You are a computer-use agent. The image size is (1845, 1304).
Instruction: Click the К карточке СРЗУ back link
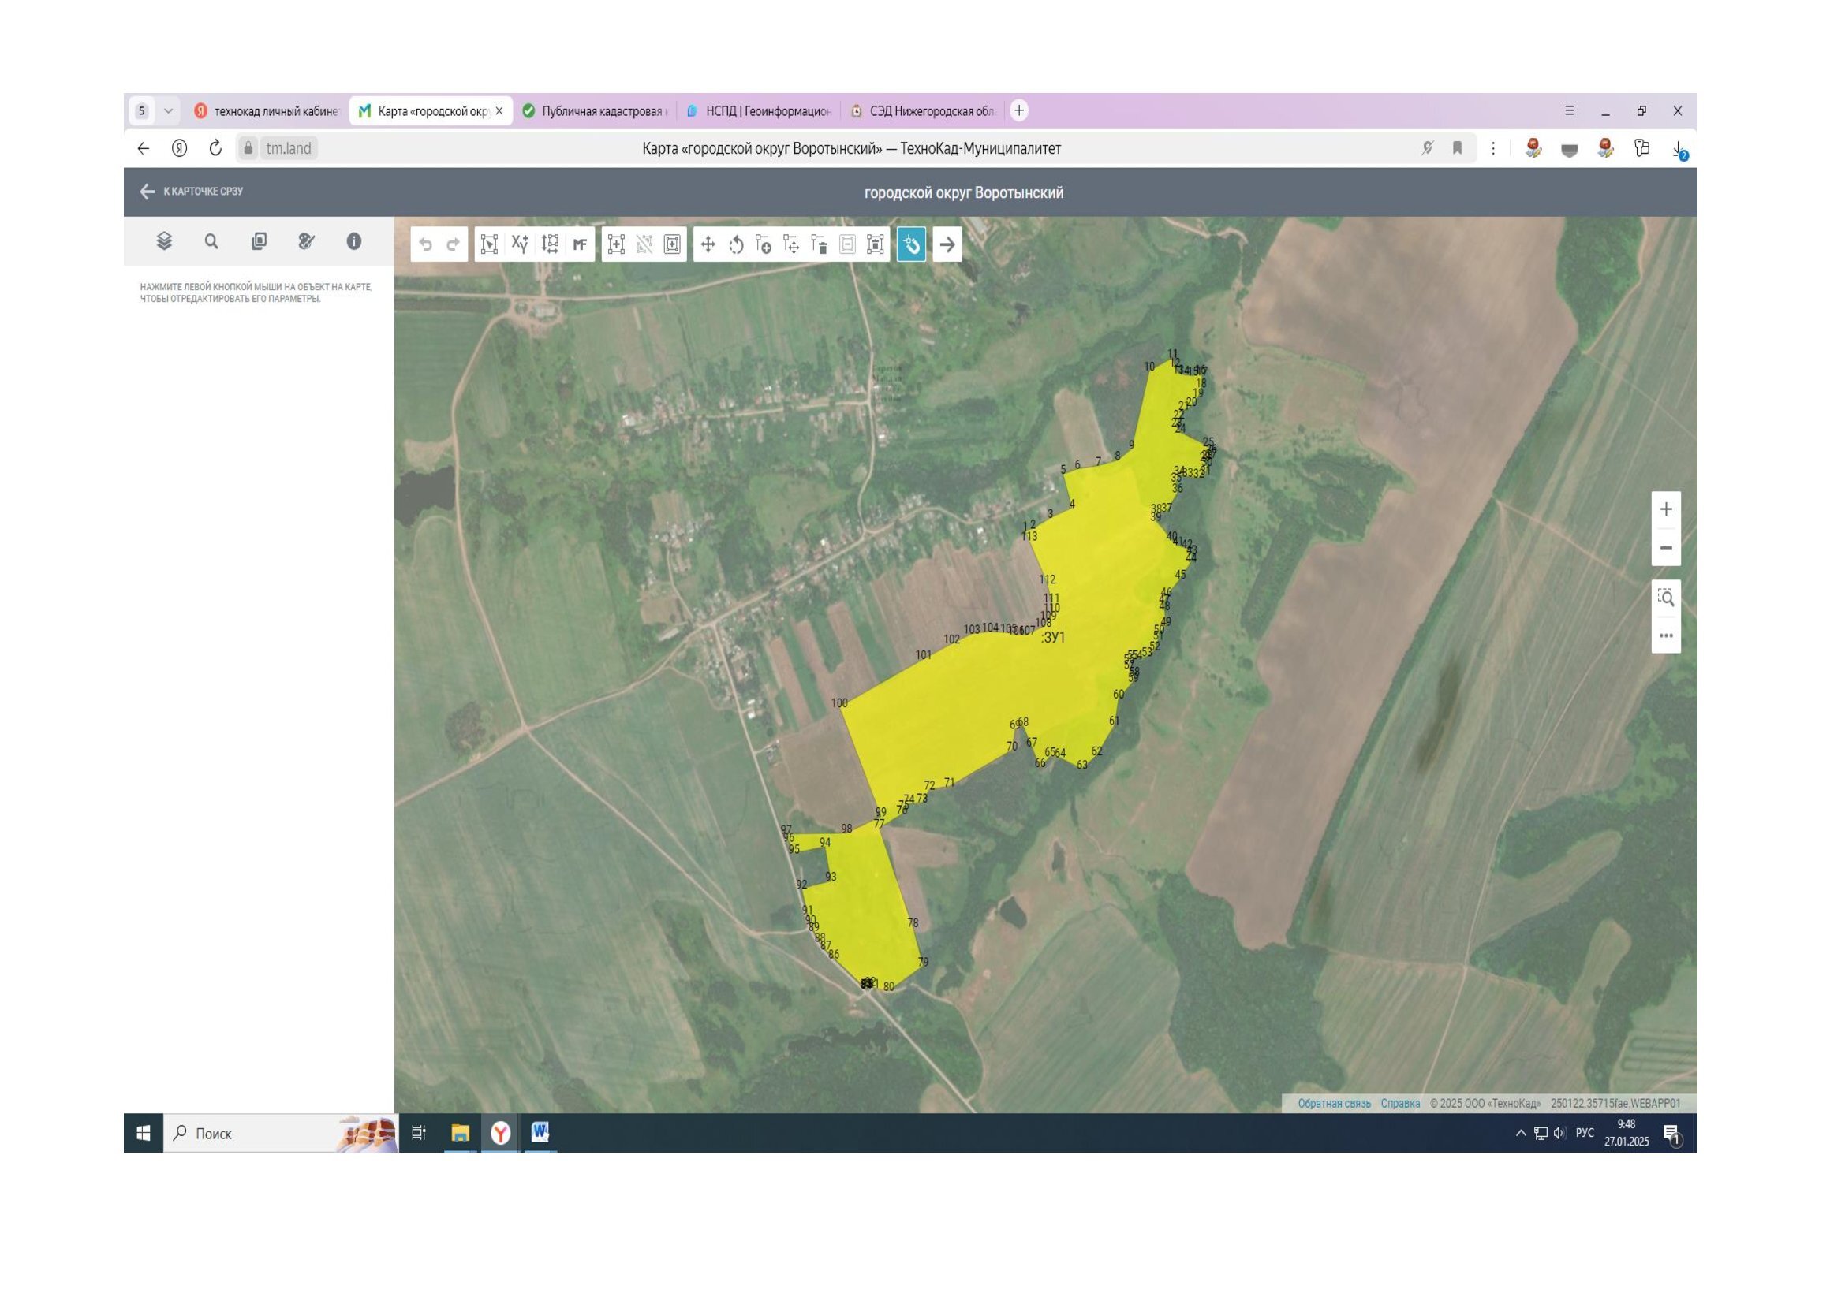pos(191,191)
